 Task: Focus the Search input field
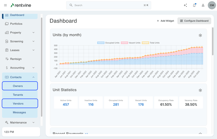point(108,5)
